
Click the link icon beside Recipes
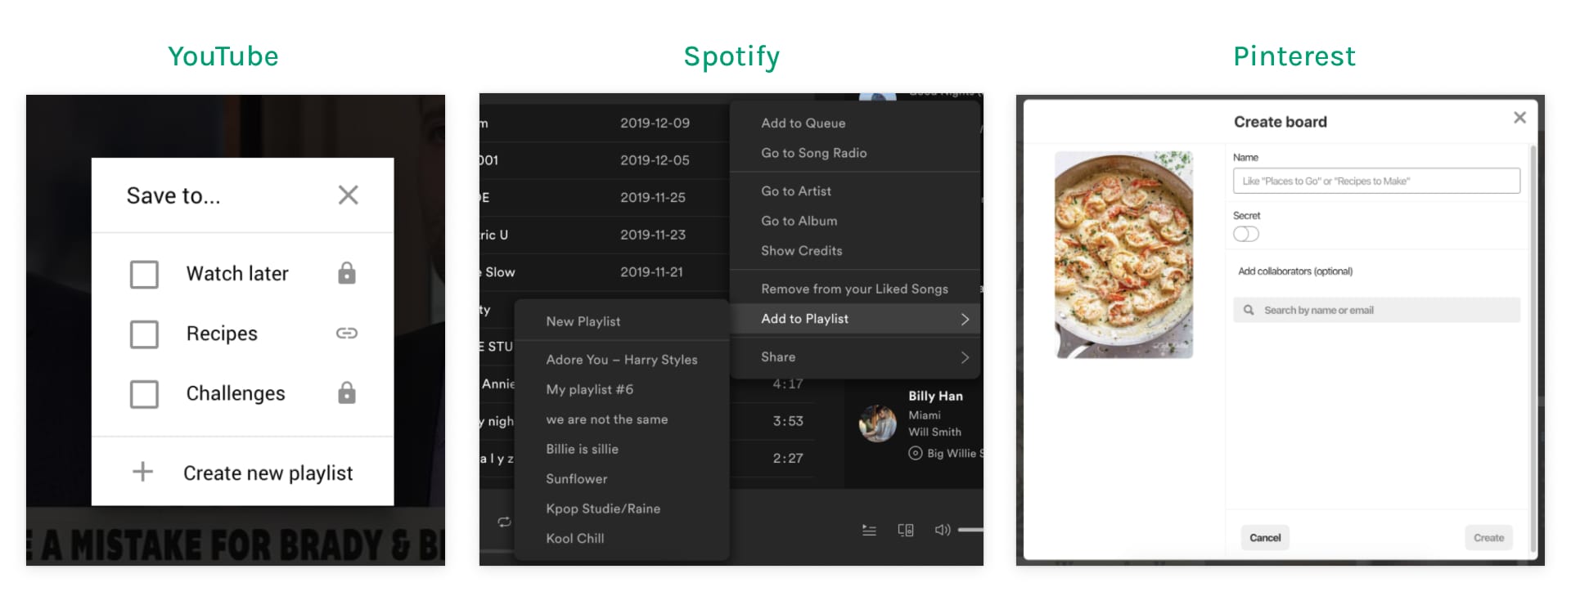pos(347,333)
